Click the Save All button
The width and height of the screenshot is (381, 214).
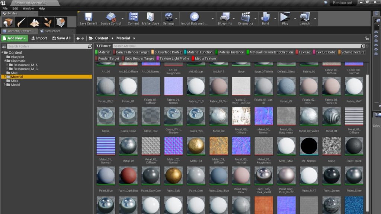click(61, 38)
